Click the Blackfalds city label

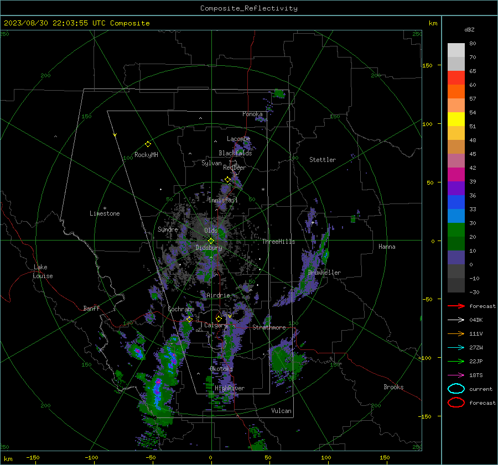click(235, 153)
